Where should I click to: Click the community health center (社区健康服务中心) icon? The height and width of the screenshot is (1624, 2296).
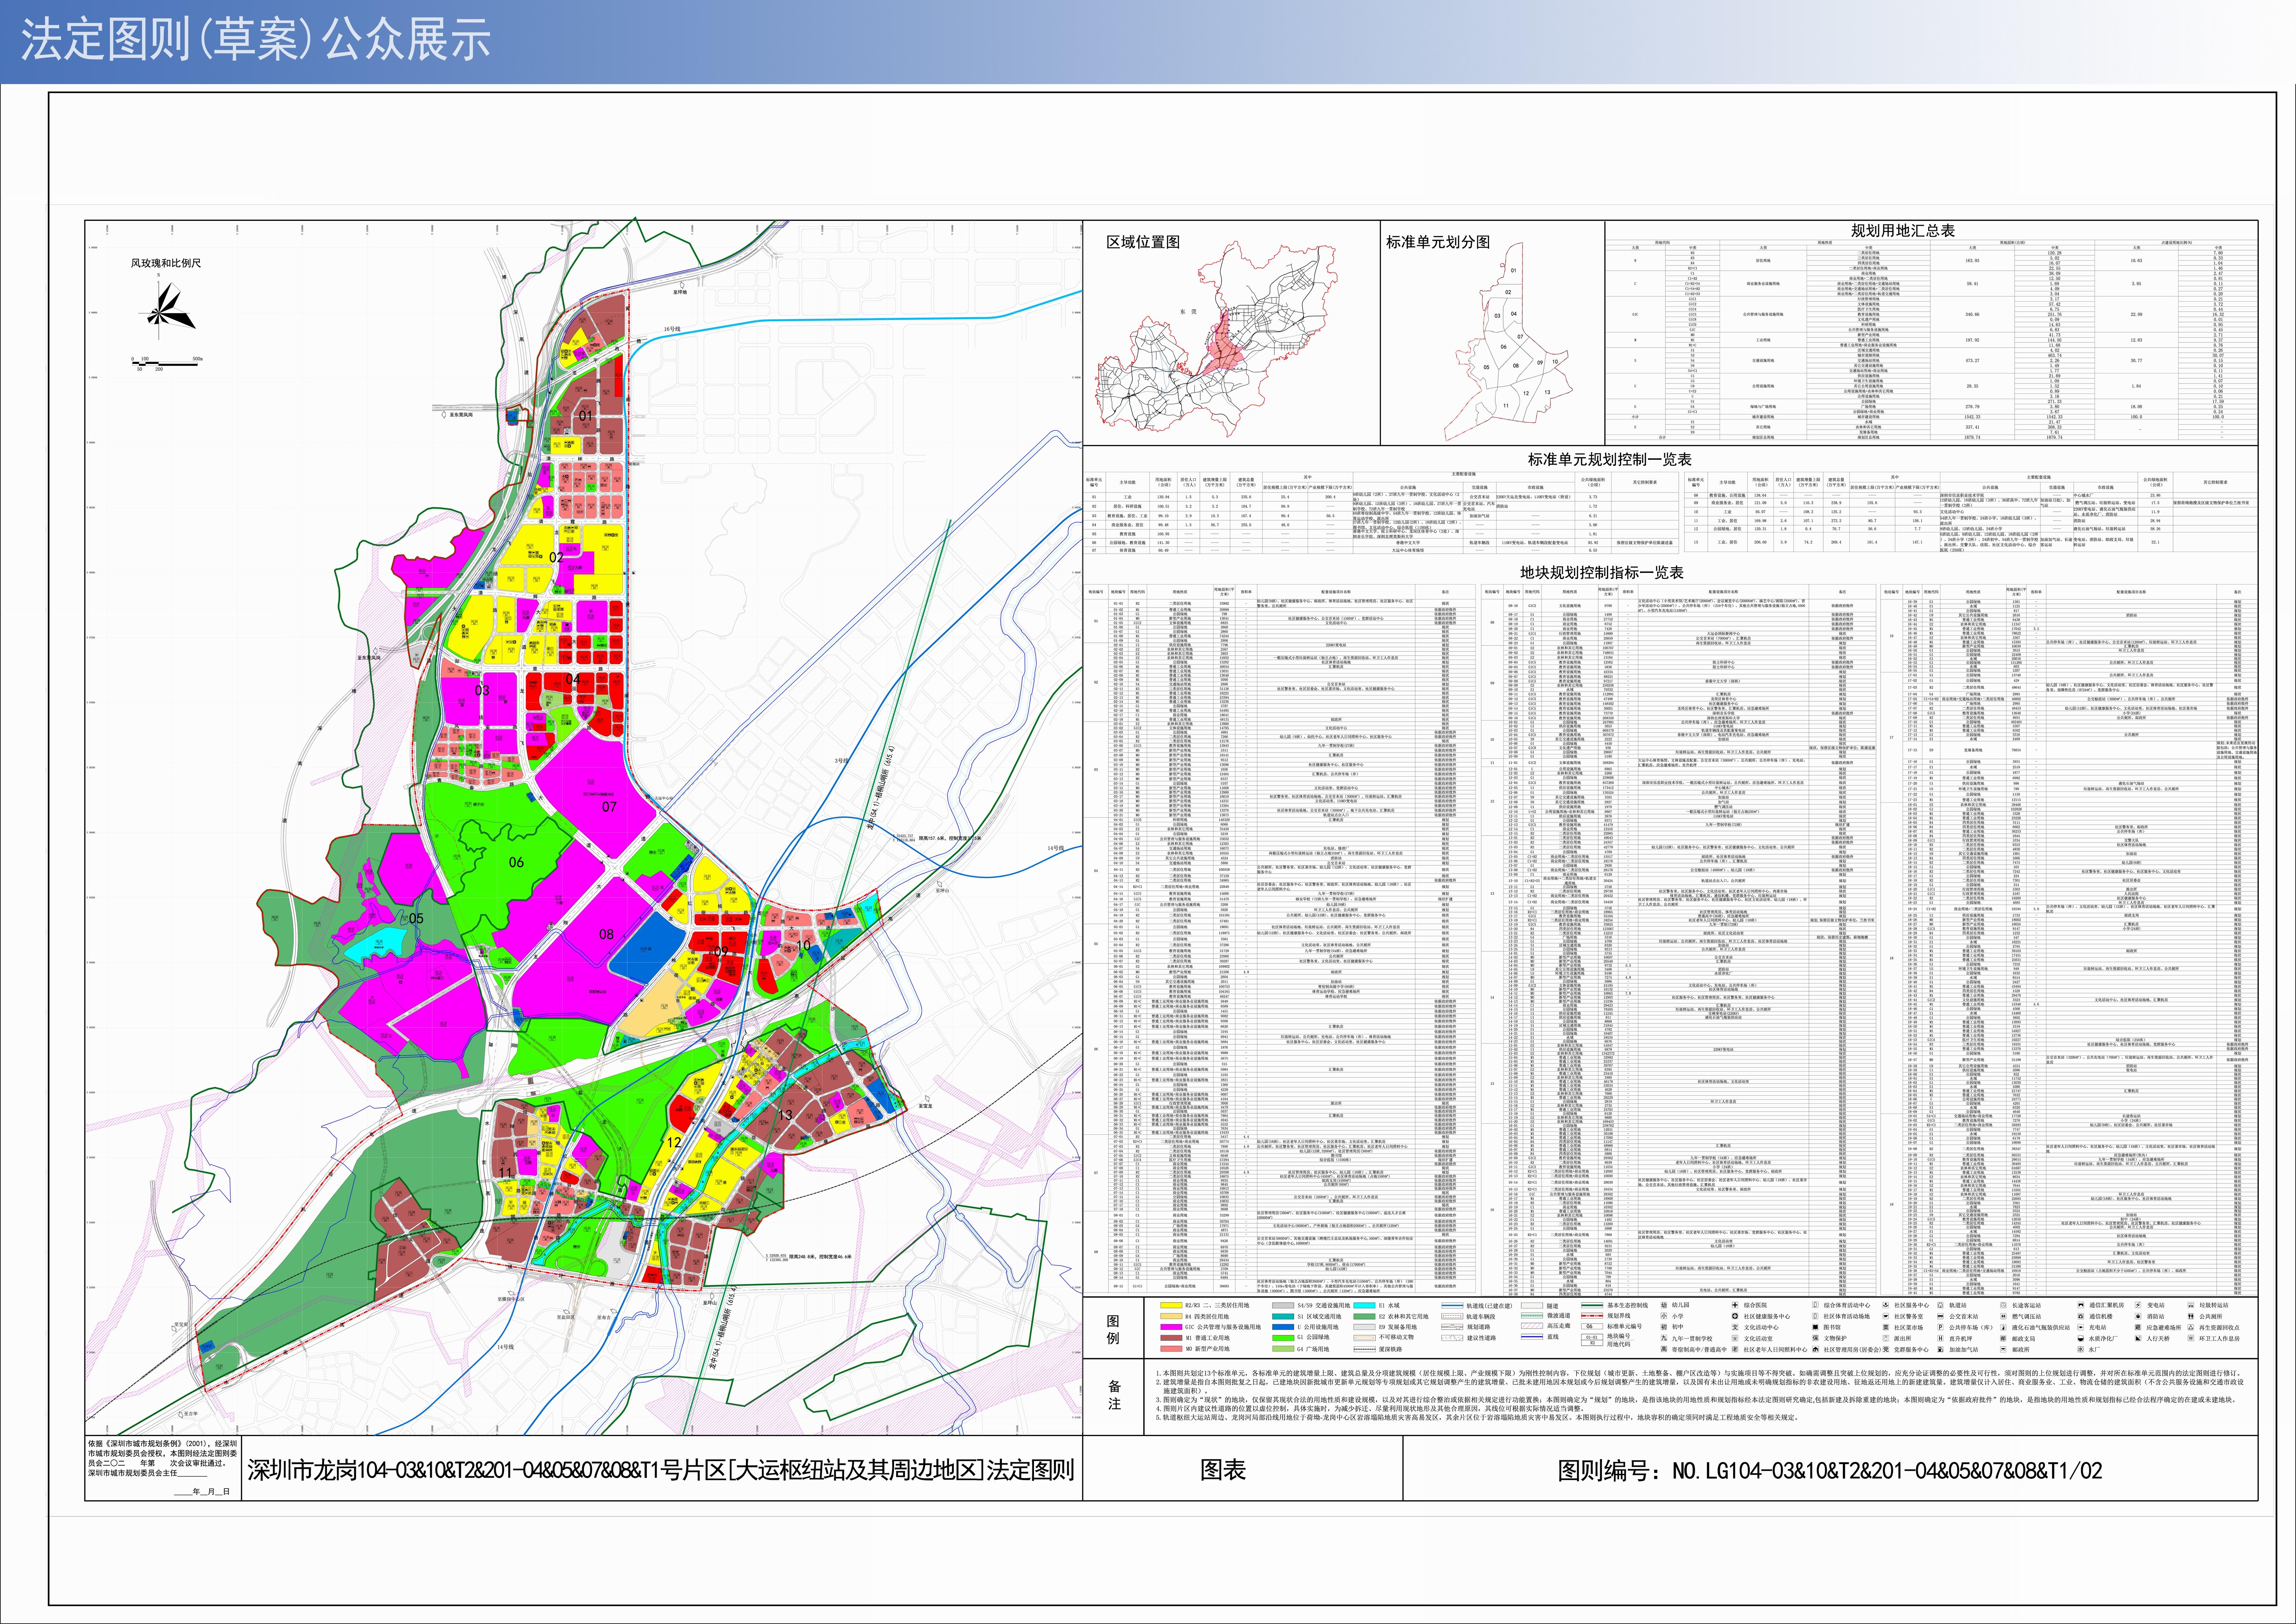1735,1316
